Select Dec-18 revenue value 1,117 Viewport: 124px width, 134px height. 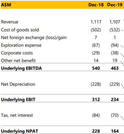96,22
